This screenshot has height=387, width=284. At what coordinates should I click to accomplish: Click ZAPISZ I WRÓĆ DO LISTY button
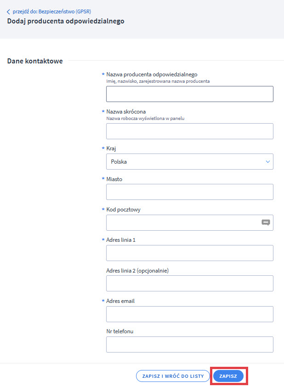173,376
